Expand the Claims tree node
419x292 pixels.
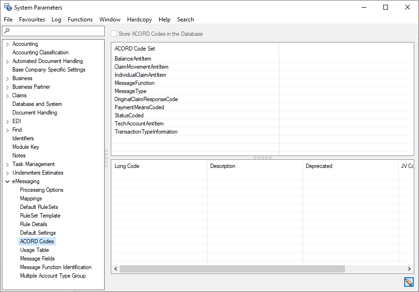pyautogui.click(x=7, y=96)
